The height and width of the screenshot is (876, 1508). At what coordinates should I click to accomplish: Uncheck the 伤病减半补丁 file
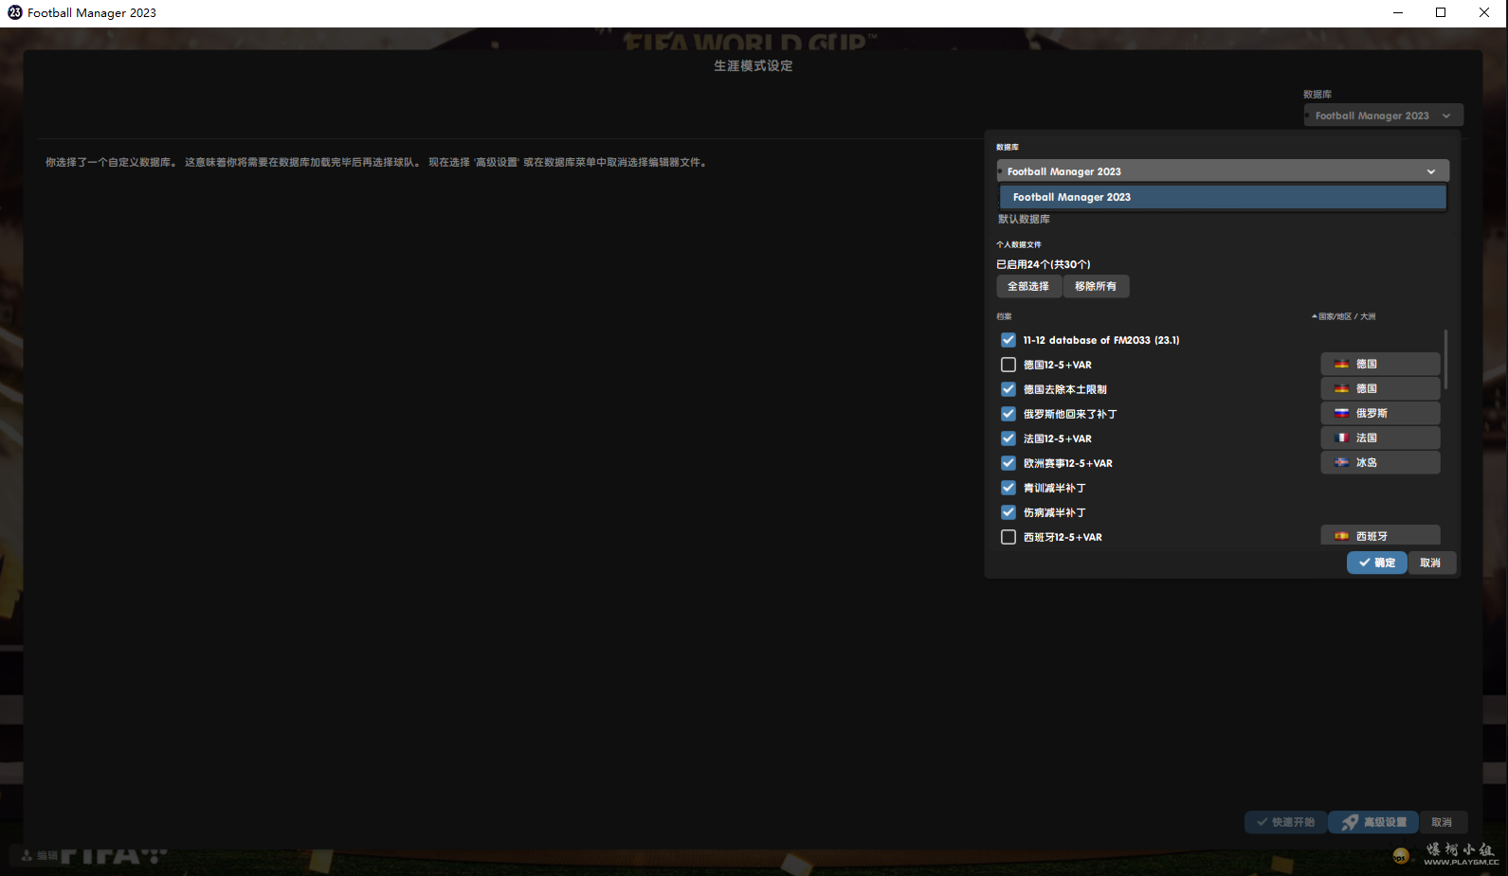(x=1008, y=512)
